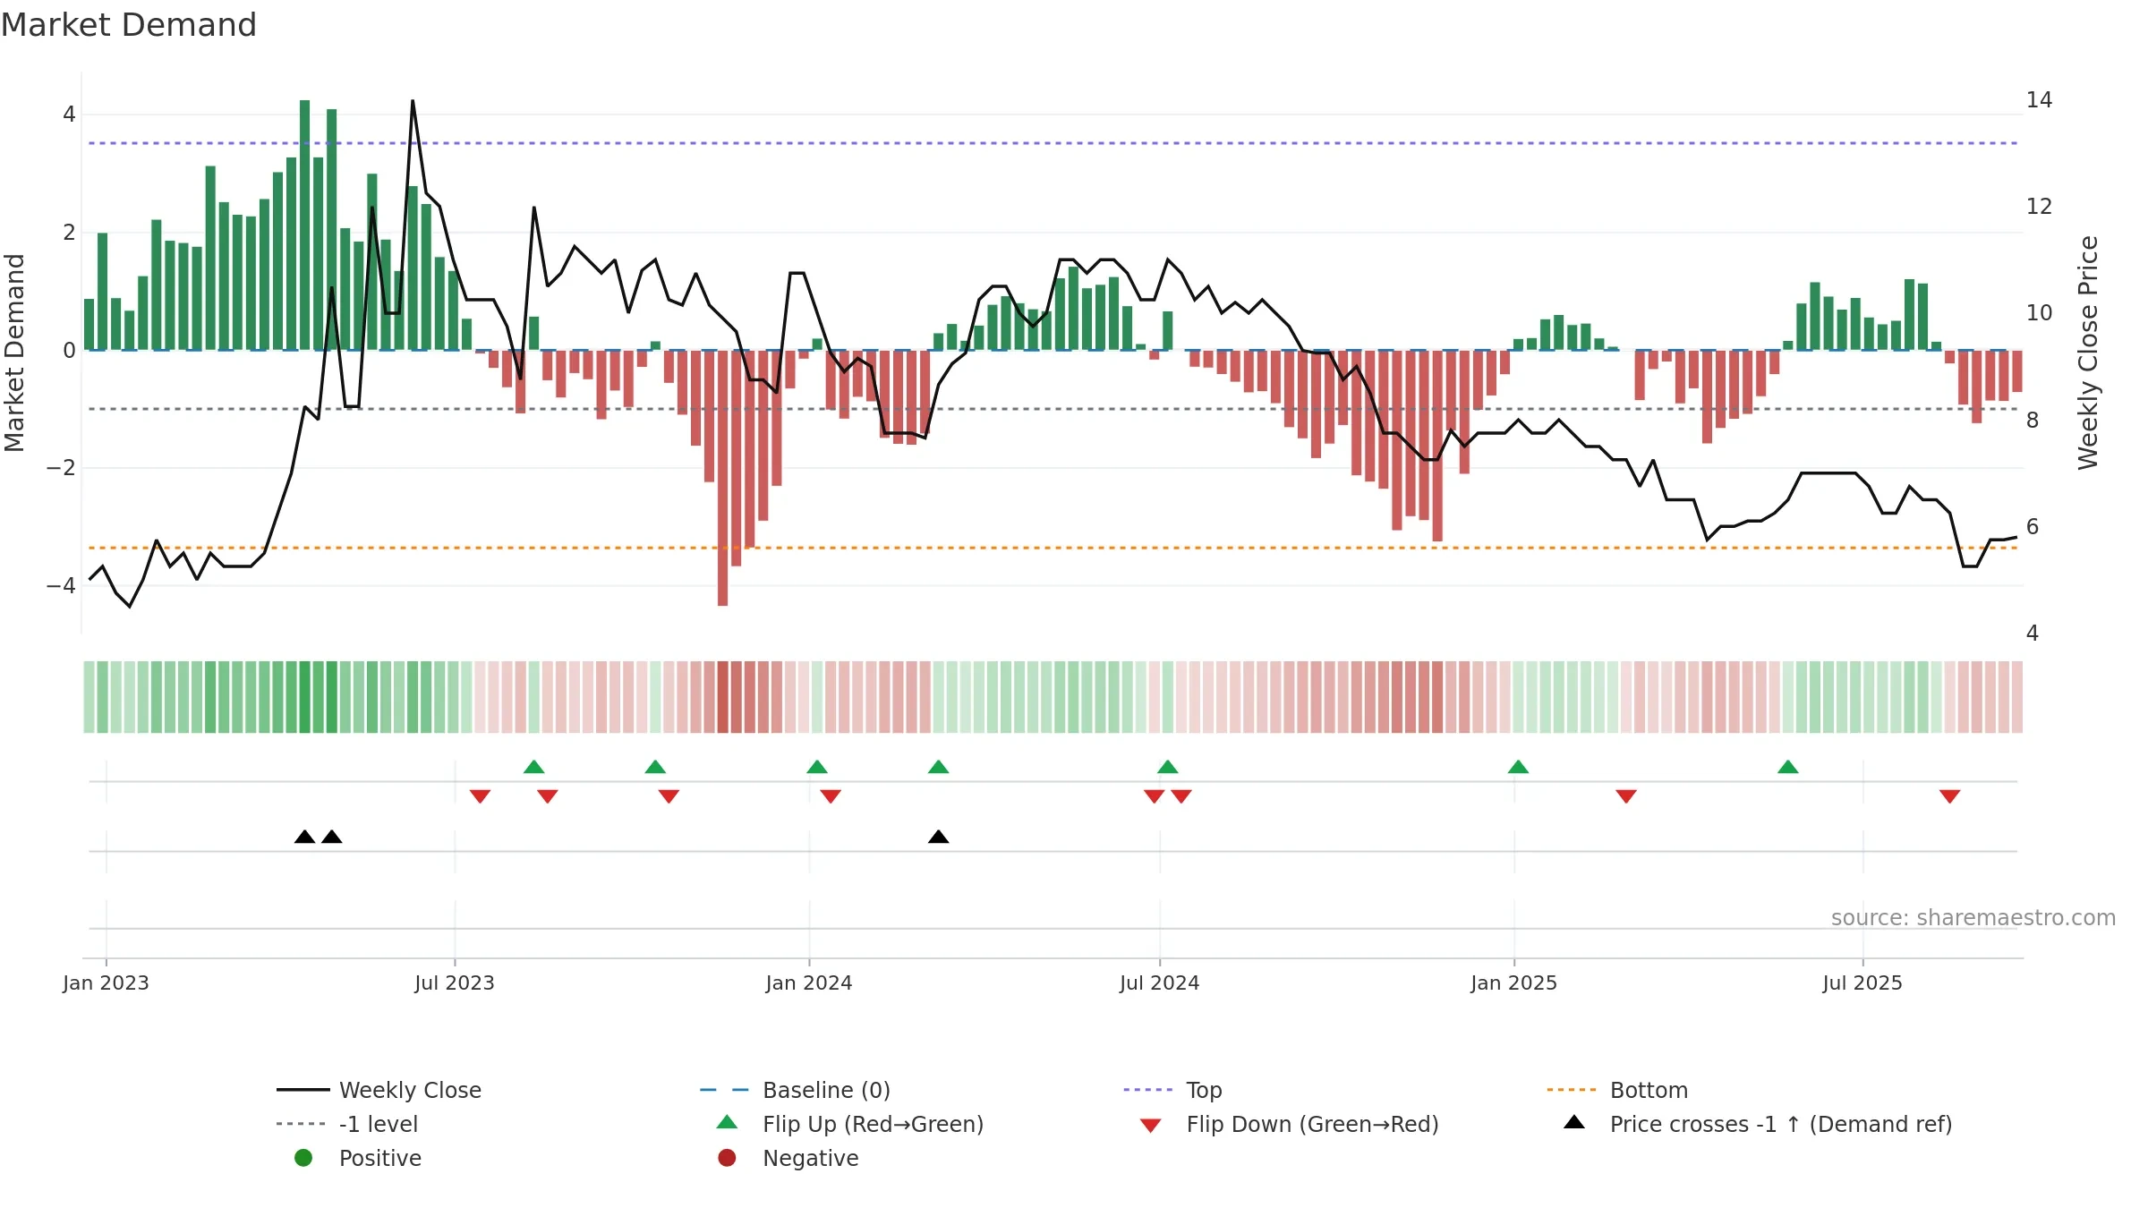The width and height of the screenshot is (2148, 1208).
Task: Click the Jul 2025 axis label
Action: tap(1862, 983)
